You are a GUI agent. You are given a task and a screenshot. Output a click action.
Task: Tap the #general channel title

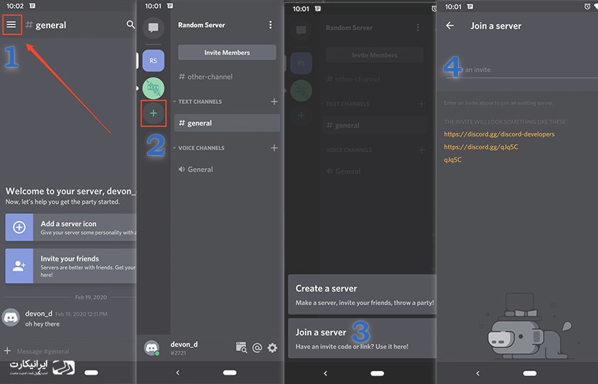[x=46, y=25]
